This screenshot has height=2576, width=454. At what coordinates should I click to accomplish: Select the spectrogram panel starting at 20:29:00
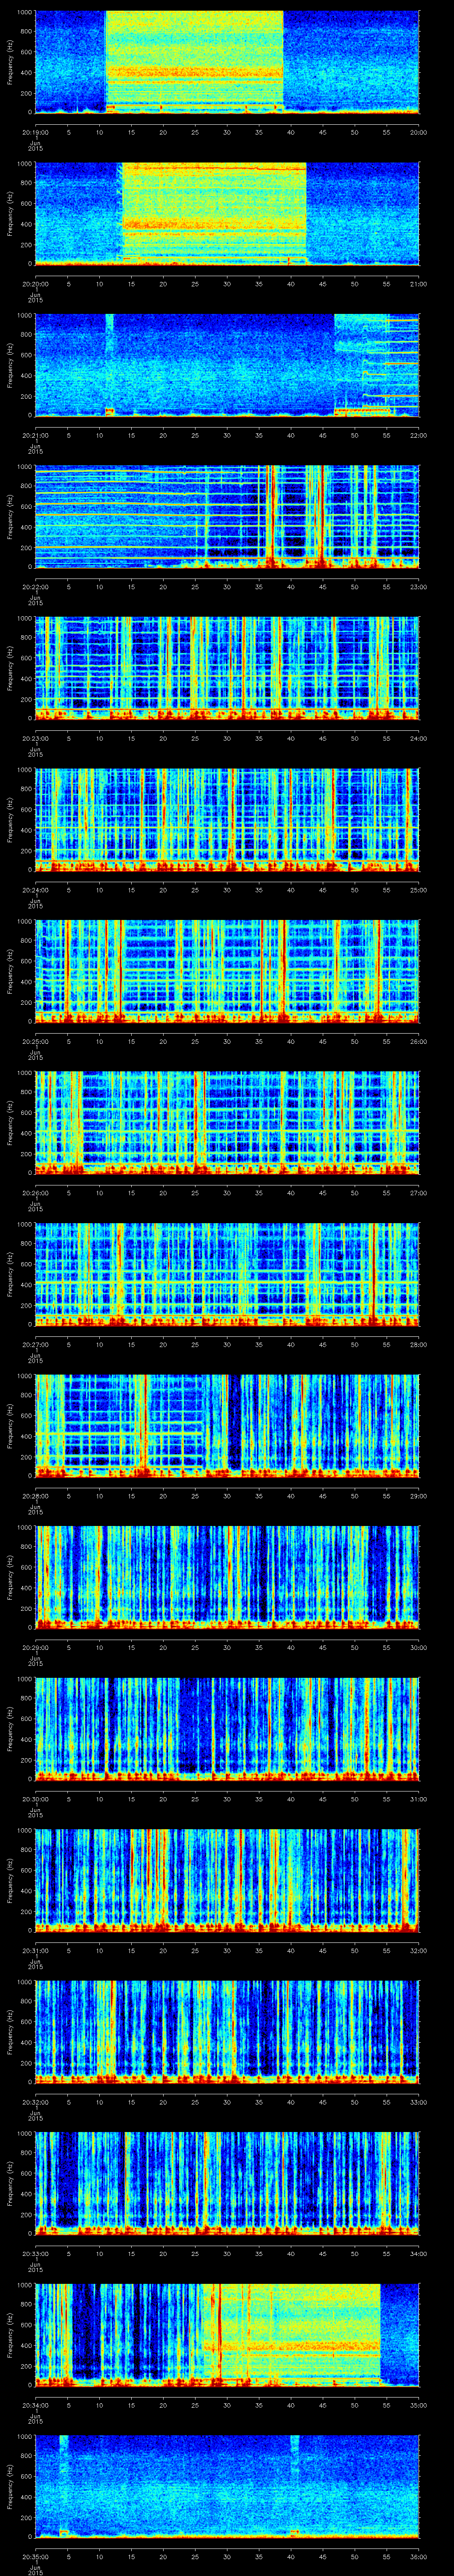227,1577
